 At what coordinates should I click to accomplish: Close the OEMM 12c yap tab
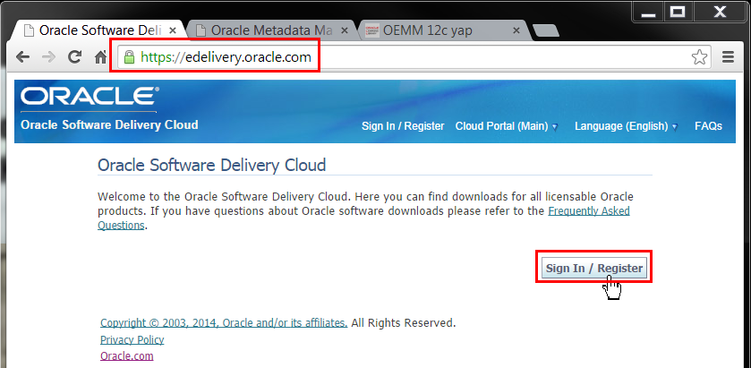click(516, 30)
